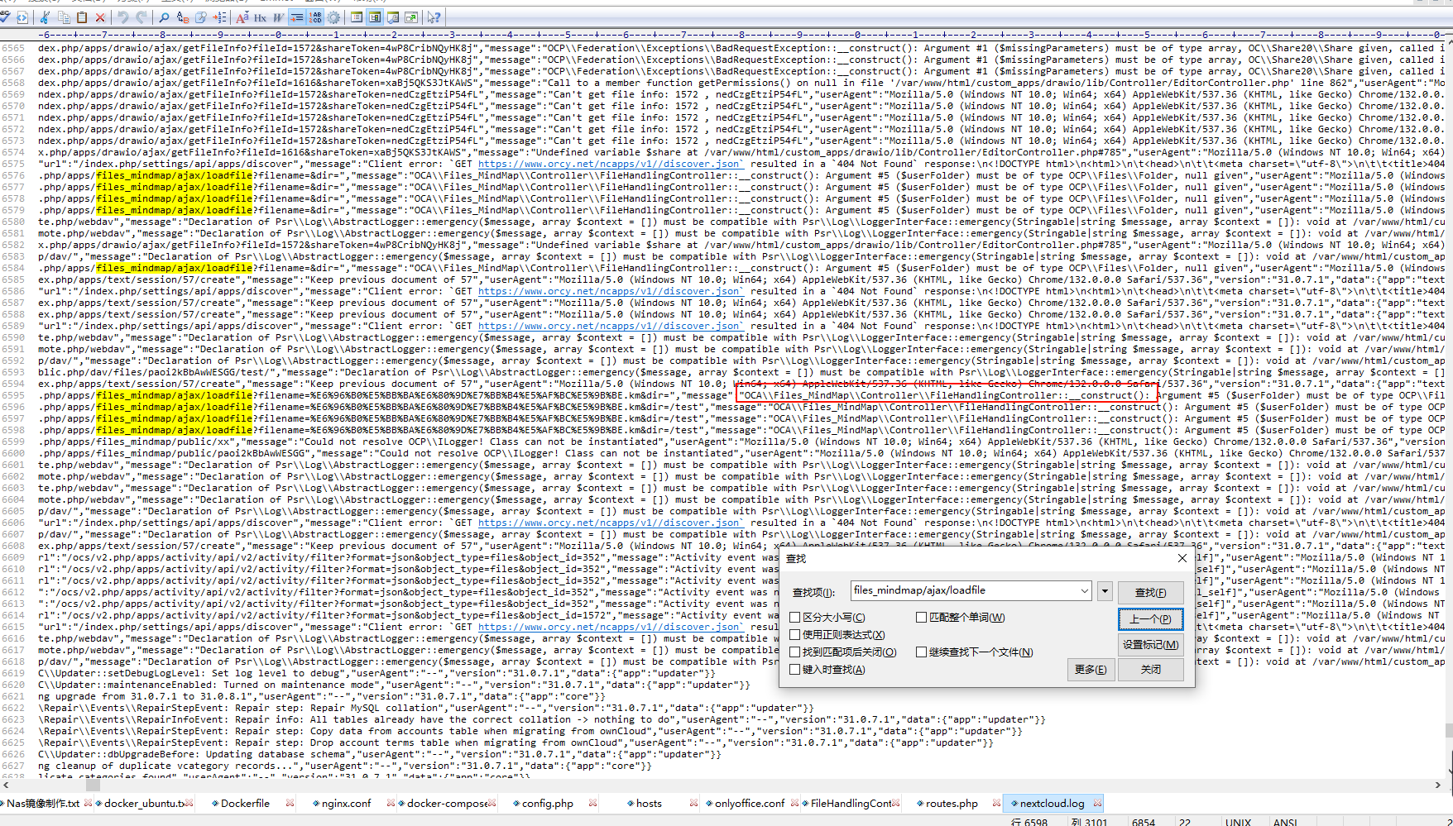The image size is (1453, 826).
Task: Switch to the hosts tab
Action: click(649, 803)
